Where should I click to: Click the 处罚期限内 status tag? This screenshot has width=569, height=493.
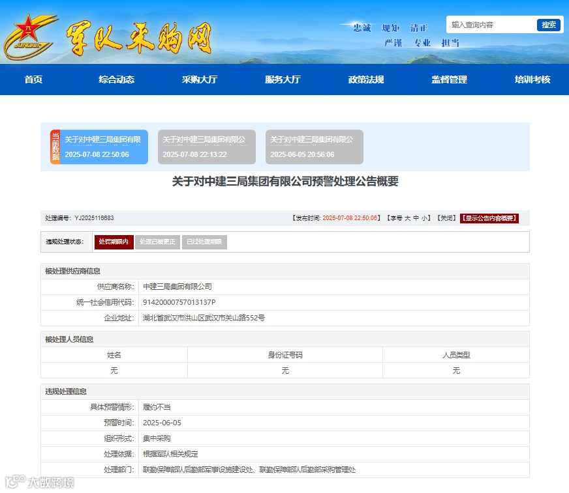tap(114, 242)
